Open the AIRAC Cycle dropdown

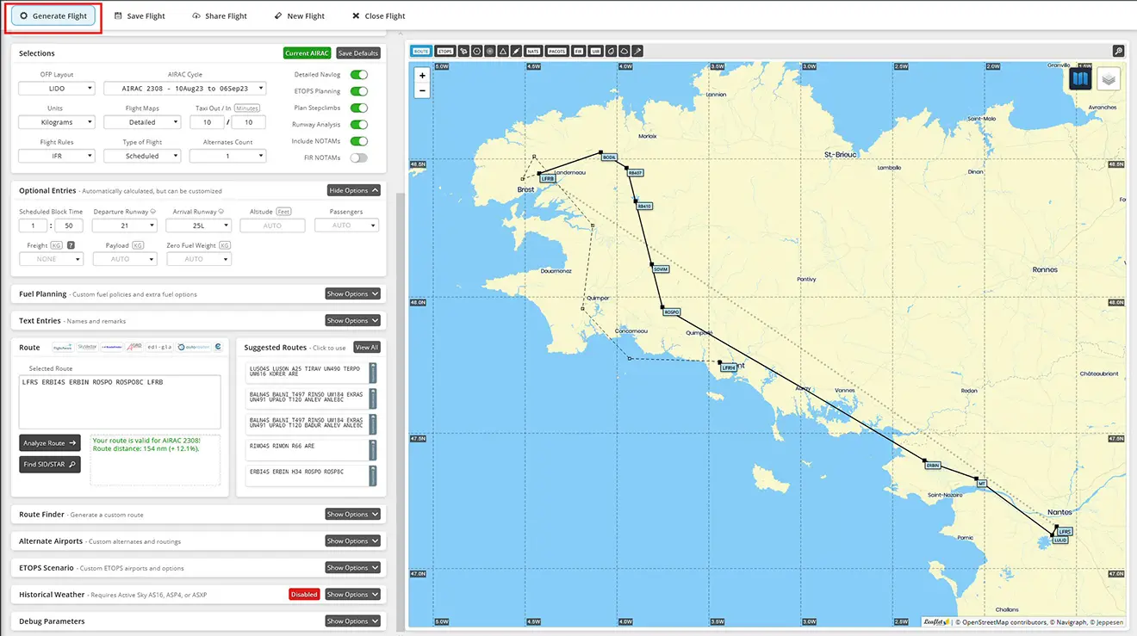click(184, 89)
